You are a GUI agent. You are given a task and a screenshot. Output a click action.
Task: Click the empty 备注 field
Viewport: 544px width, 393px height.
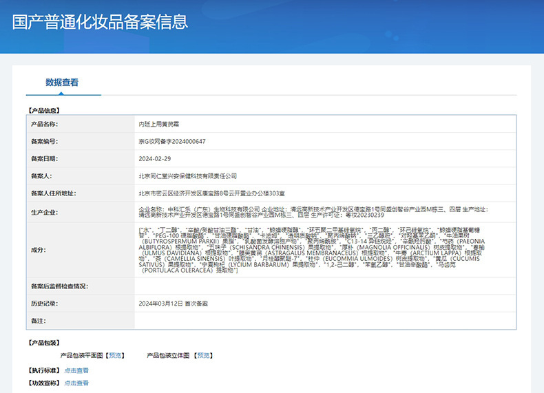(324, 321)
